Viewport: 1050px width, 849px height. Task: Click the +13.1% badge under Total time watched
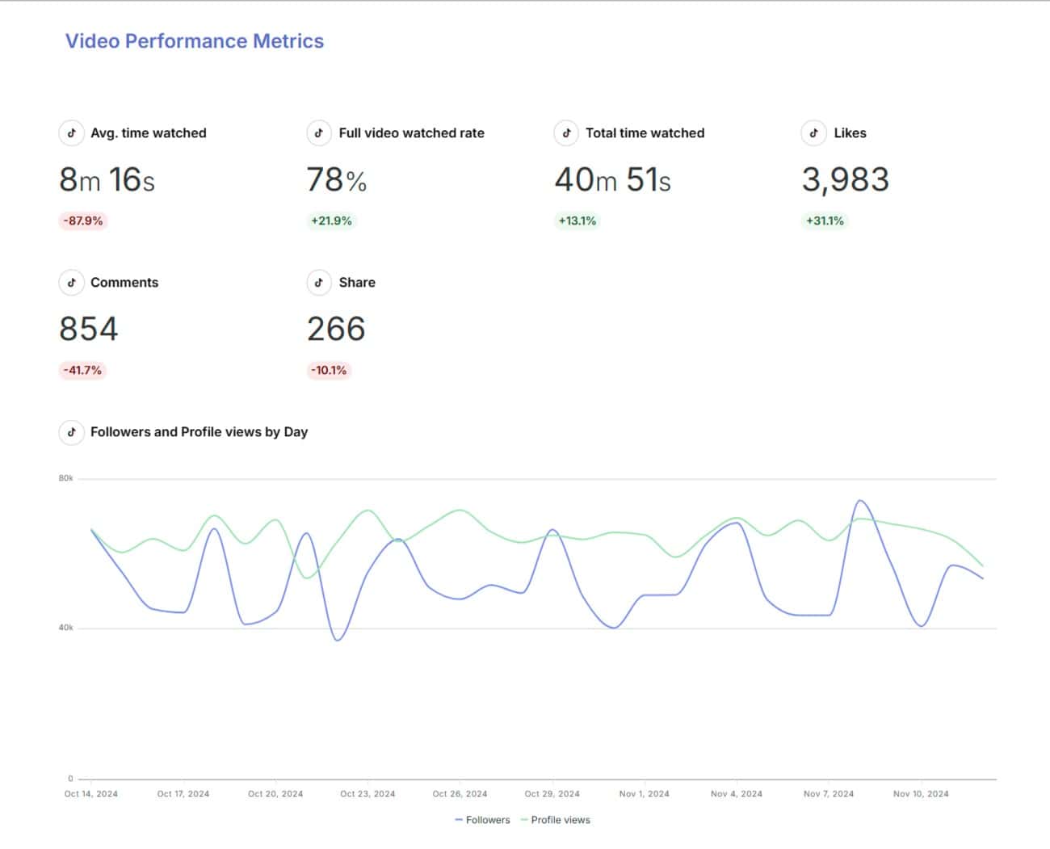pyautogui.click(x=577, y=220)
